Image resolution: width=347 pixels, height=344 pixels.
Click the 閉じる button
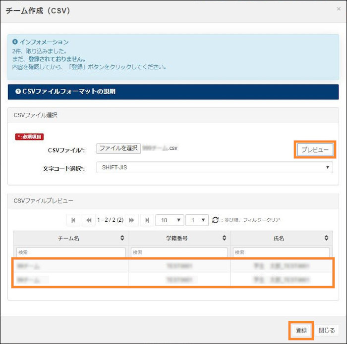pos(327,330)
